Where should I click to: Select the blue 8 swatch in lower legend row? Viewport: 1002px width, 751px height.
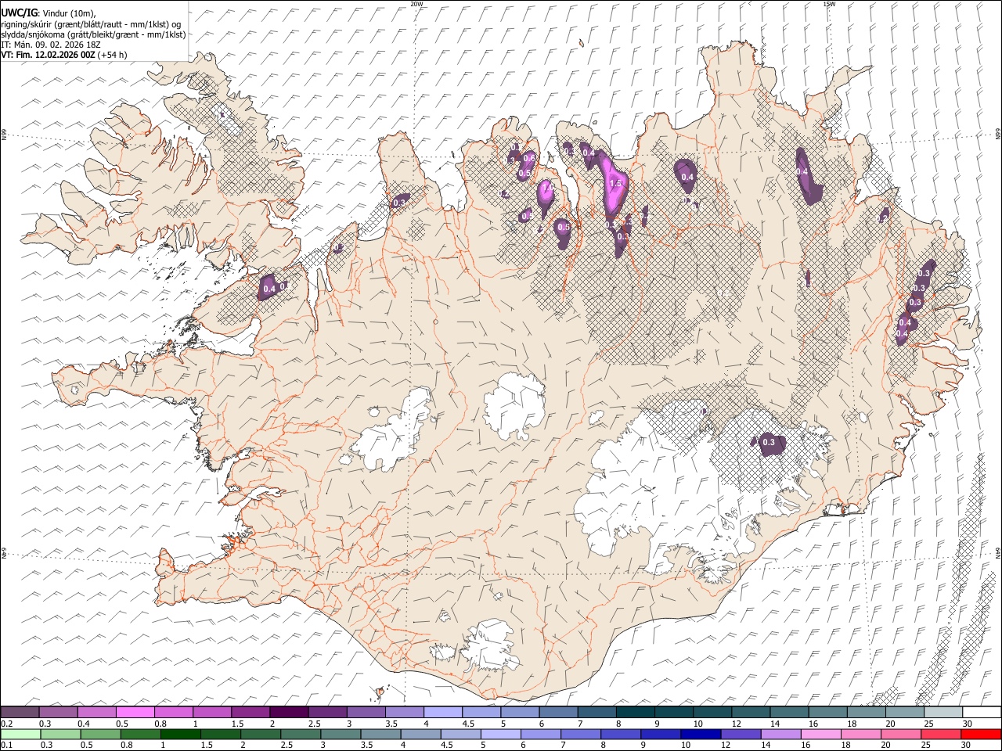620,734
